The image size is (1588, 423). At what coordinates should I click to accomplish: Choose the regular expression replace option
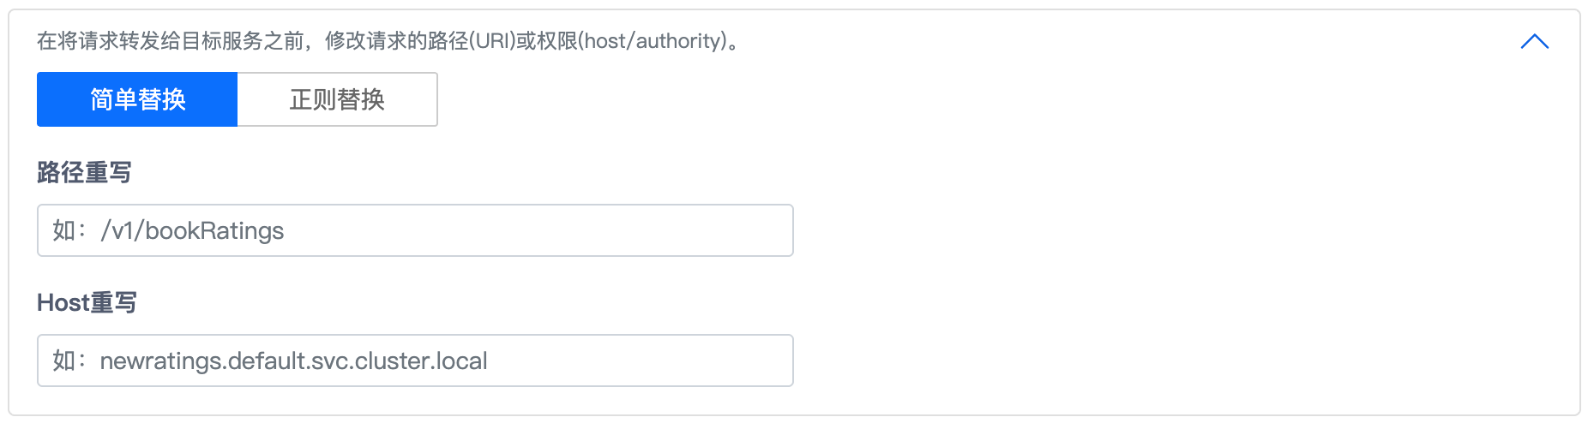click(x=337, y=99)
